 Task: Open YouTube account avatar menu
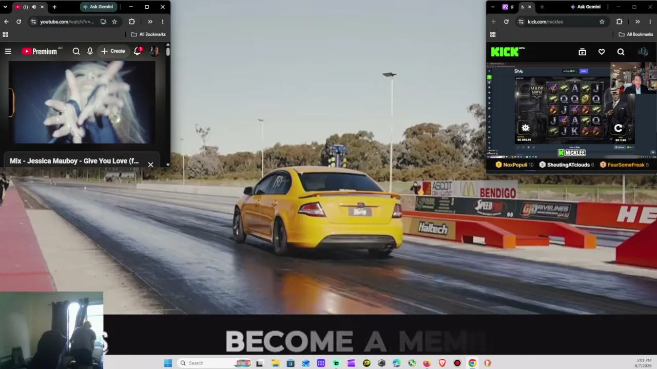tap(154, 51)
